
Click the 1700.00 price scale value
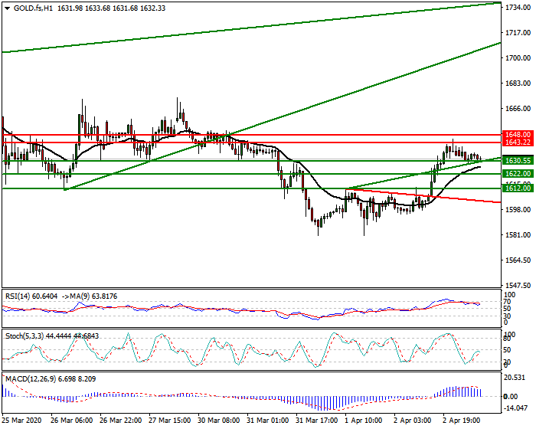tap(518, 57)
